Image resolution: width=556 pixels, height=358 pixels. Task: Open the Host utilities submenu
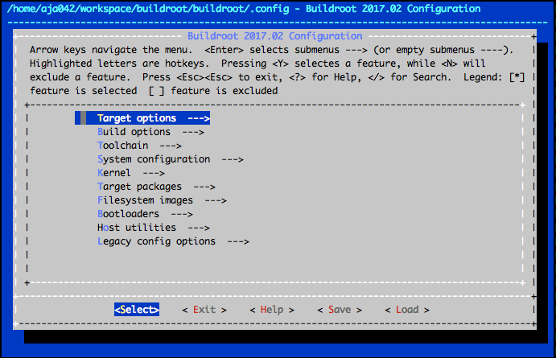click(x=154, y=228)
